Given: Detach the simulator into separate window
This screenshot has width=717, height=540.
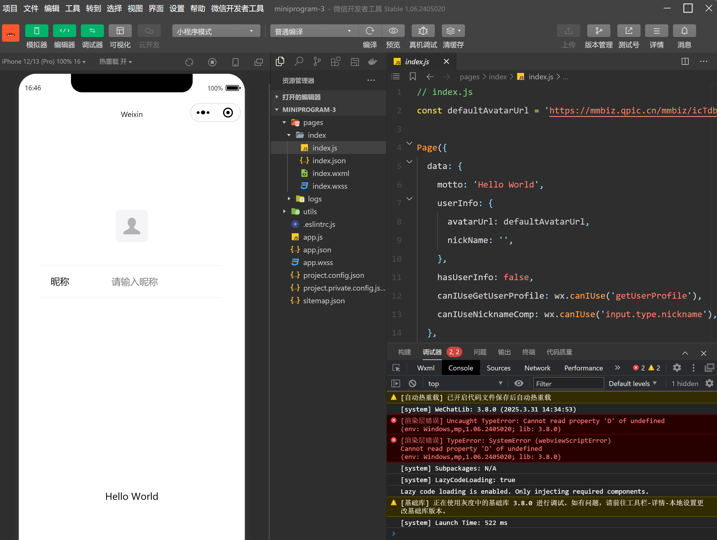Looking at the screenshot, I should (259, 62).
